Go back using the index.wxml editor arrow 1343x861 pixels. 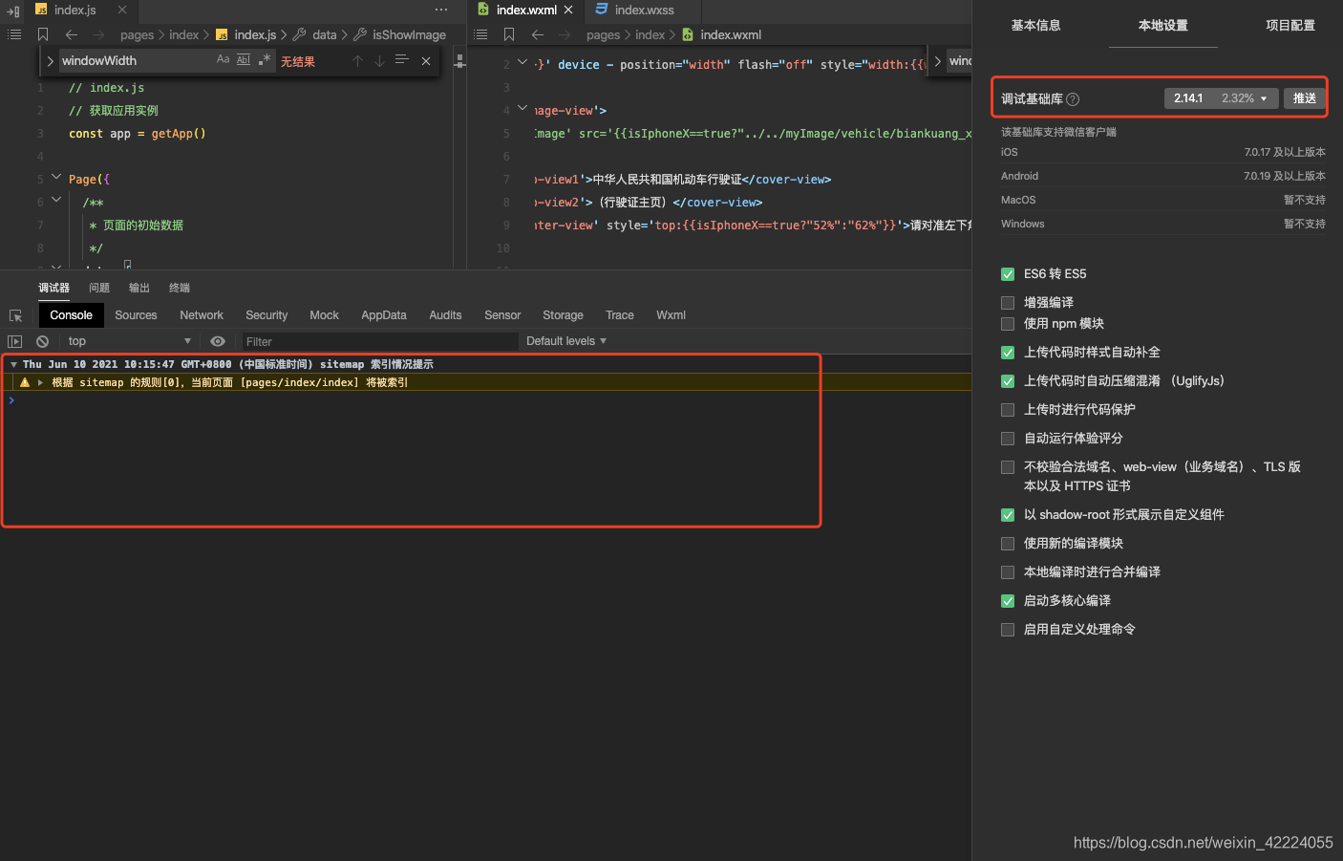click(x=538, y=34)
